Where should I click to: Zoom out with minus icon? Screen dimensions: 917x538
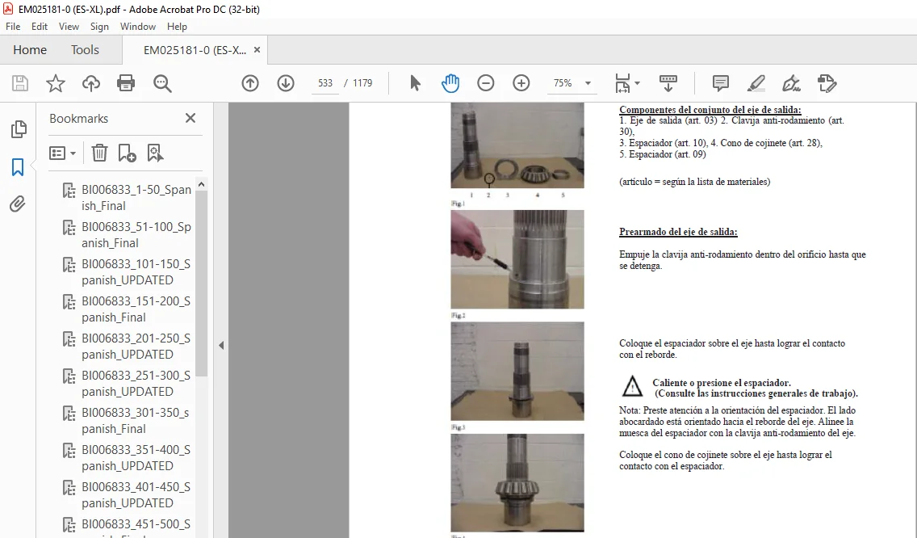pos(485,83)
